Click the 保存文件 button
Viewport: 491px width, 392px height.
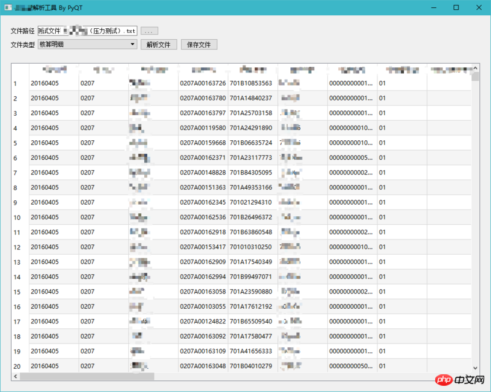coord(199,45)
